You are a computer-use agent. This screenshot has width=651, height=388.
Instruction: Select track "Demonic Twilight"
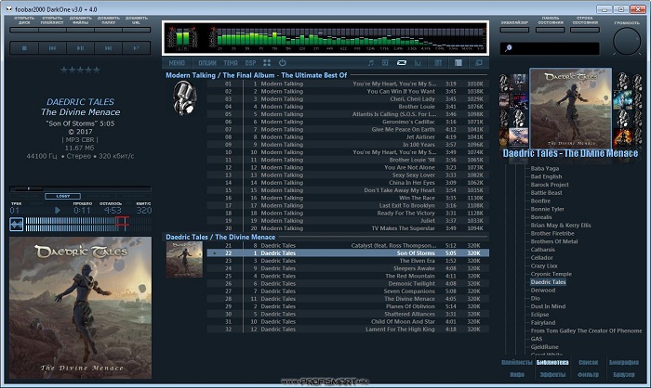(348, 283)
